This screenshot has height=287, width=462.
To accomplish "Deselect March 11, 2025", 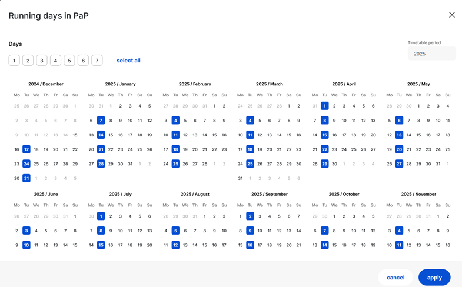I will [250, 135].
